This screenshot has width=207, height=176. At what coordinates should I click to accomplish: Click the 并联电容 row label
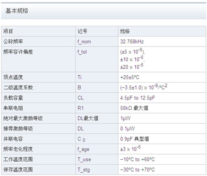pos(13,139)
